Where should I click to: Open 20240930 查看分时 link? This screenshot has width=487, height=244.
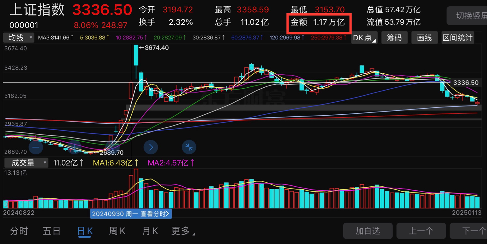131,214
